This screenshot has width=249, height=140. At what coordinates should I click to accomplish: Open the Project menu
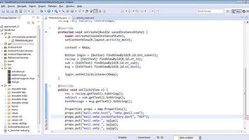(42, 6)
